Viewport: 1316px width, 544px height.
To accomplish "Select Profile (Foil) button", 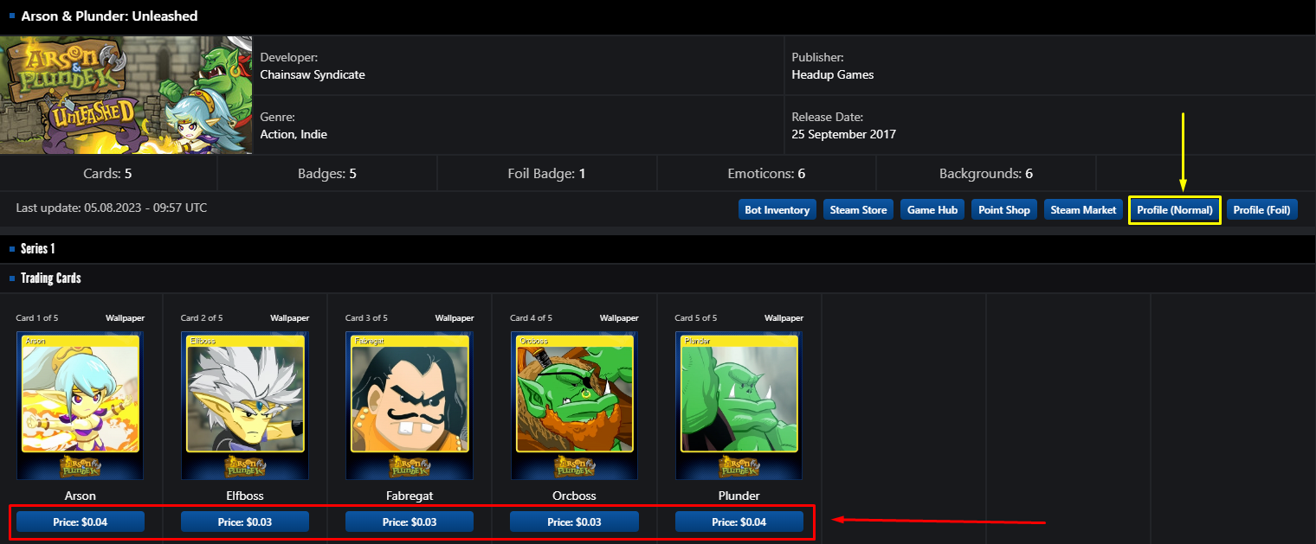I will [x=1261, y=209].
